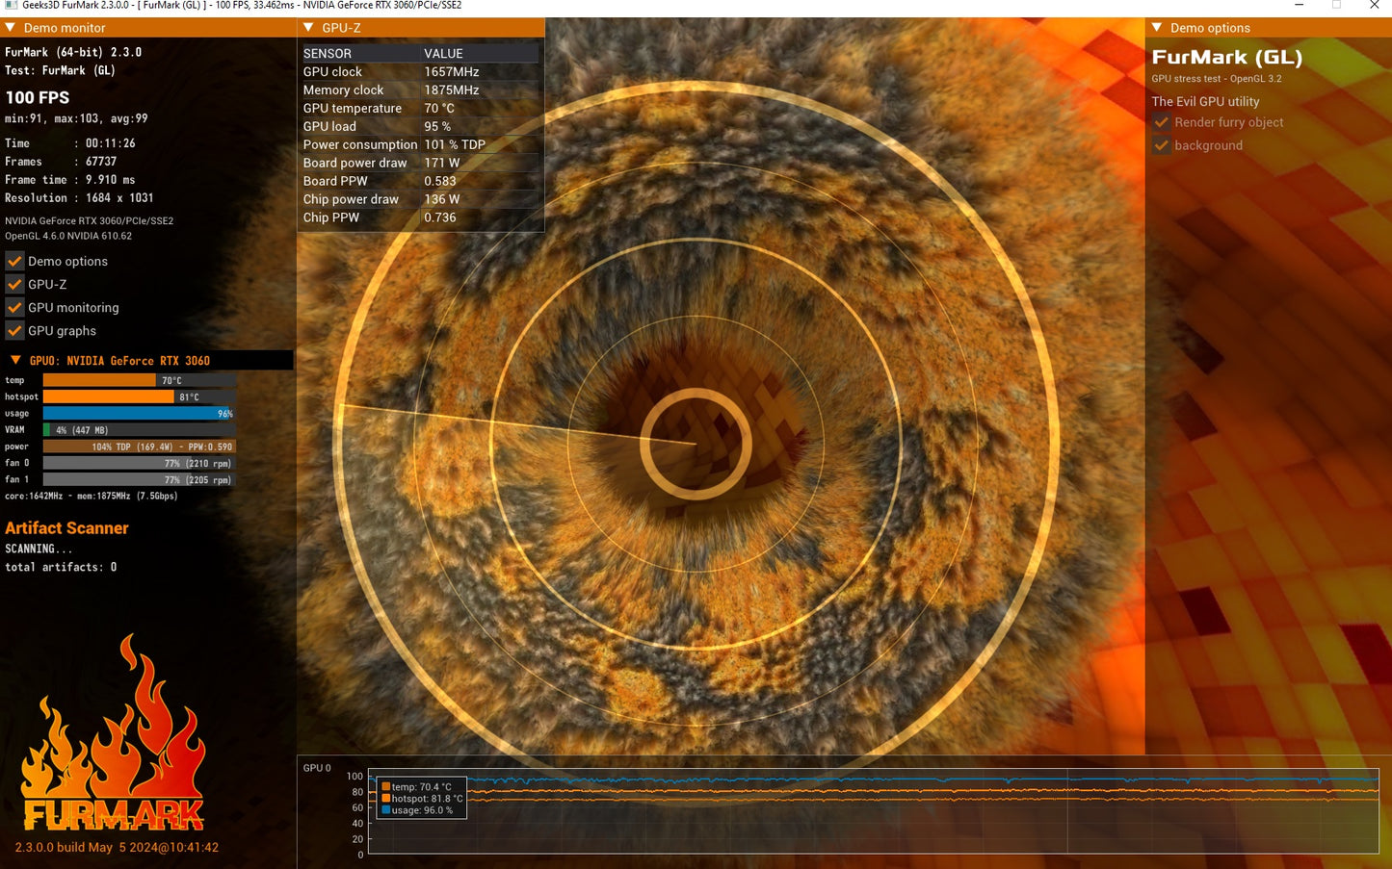
Task: Click the min, max, avg FPS line
Action: (76, 119)
